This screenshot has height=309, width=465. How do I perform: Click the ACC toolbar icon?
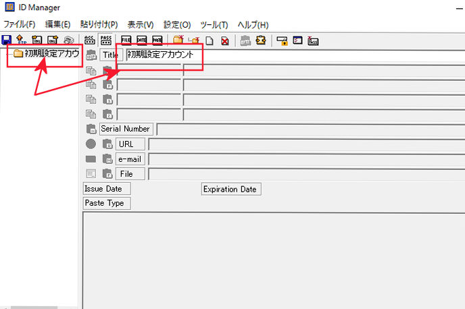90,40
